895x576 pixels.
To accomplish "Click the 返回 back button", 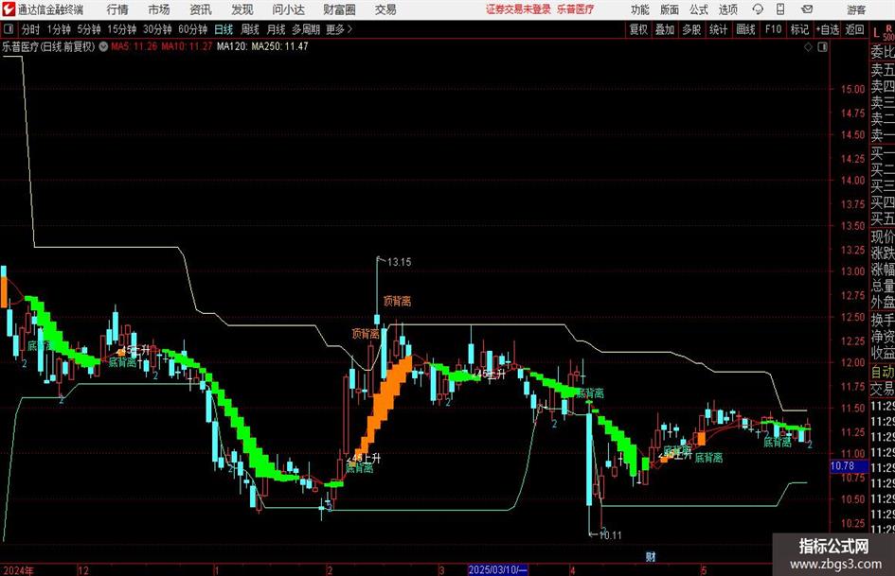I will point(854,29).
